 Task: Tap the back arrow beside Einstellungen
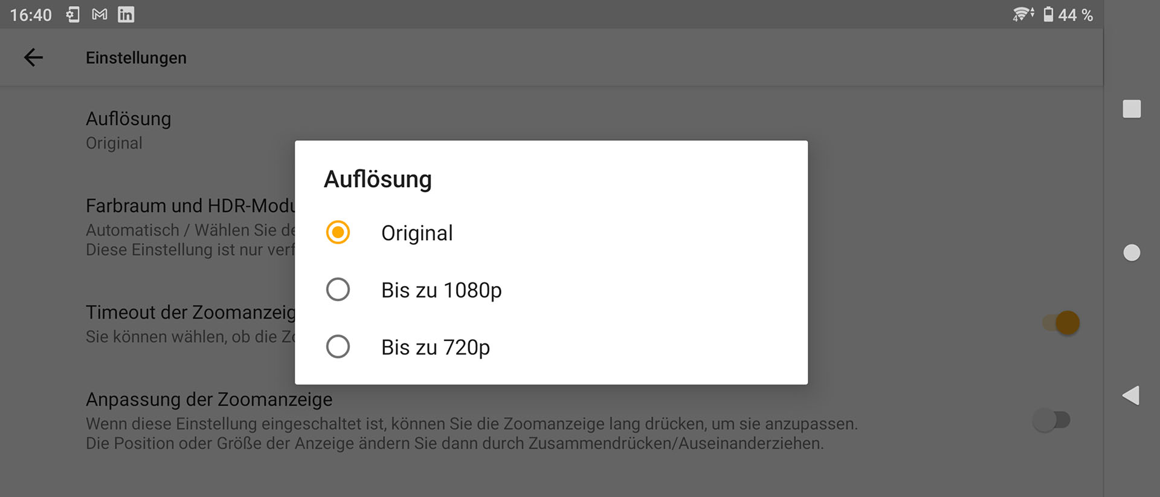tap(33, 57)
